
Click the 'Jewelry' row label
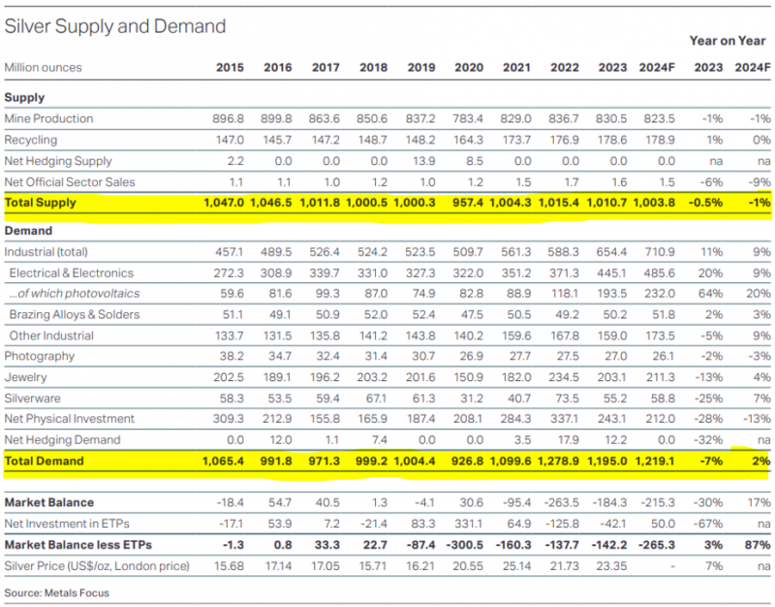coord(26,377)
